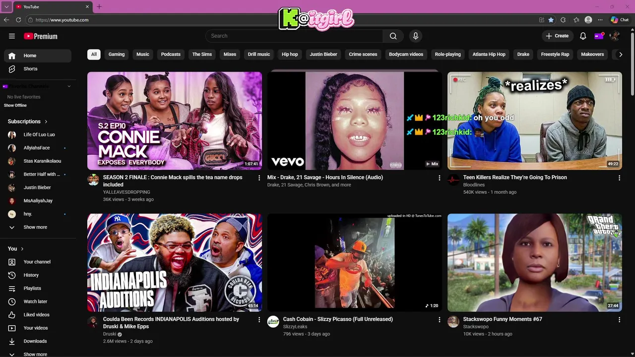Click the bookmark star in address bar
635x357 pixels.
(551, 20)
